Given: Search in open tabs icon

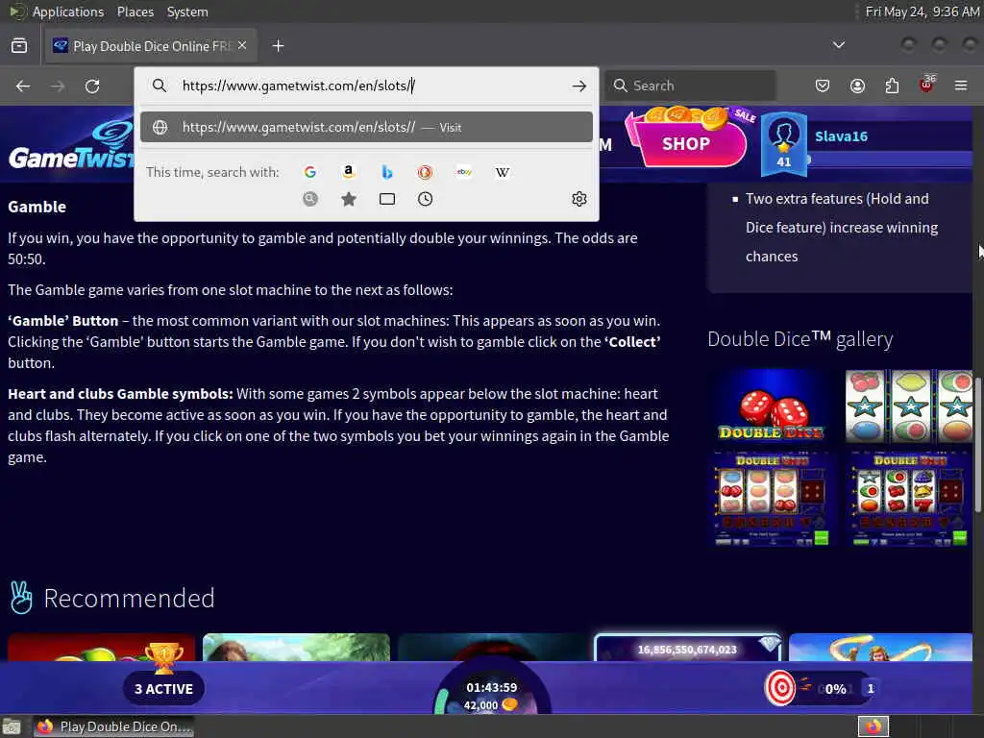Looking at the screenshot, I should pos(387,199).
